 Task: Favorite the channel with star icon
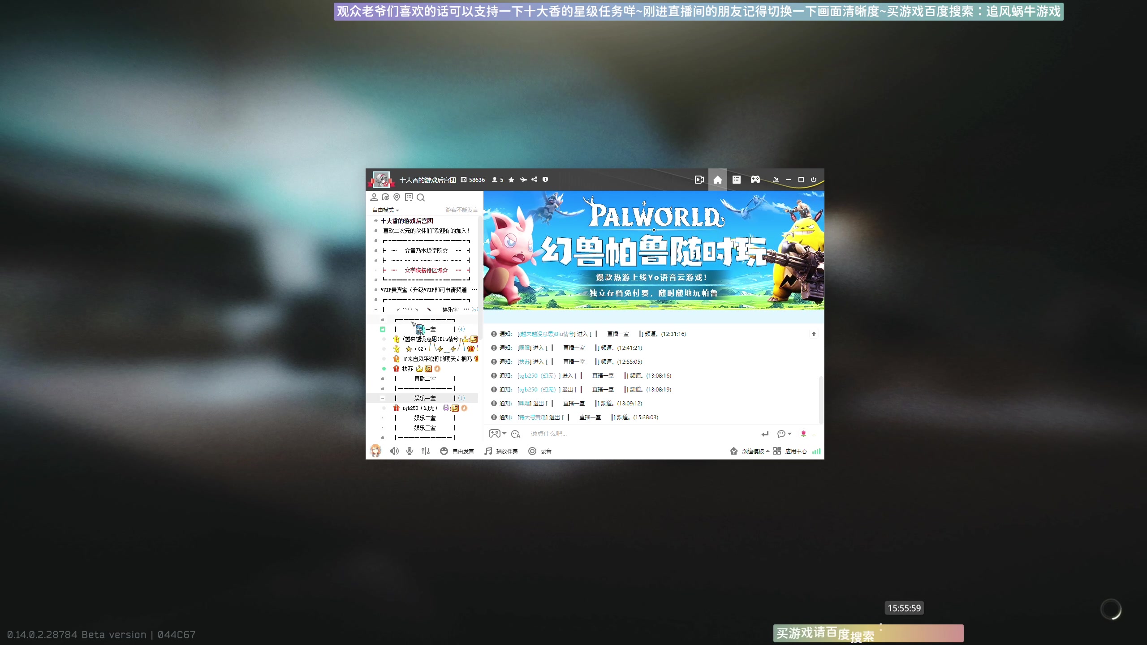point(511,180)
